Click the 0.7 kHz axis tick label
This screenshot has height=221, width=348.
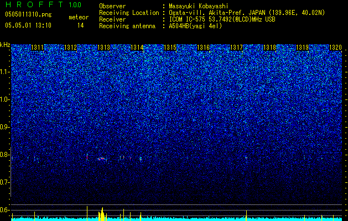tap(4, 182)
